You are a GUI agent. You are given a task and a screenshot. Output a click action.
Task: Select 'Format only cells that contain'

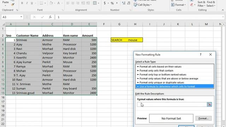(175, 71)
